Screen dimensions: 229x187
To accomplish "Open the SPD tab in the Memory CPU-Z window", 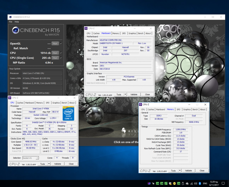I will 179,110.
